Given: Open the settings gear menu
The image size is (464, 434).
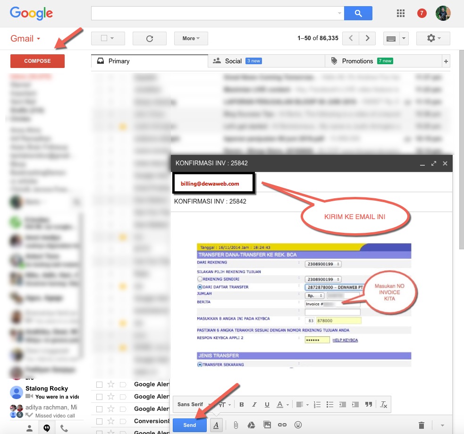Looking at the screenshot, I should [433, 38].
